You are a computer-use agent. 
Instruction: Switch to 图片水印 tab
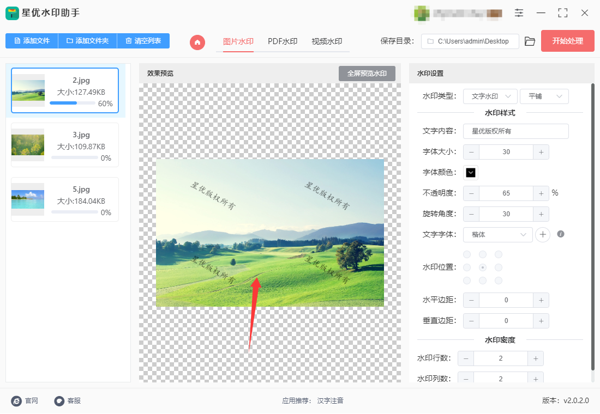[x=238, y=41]
